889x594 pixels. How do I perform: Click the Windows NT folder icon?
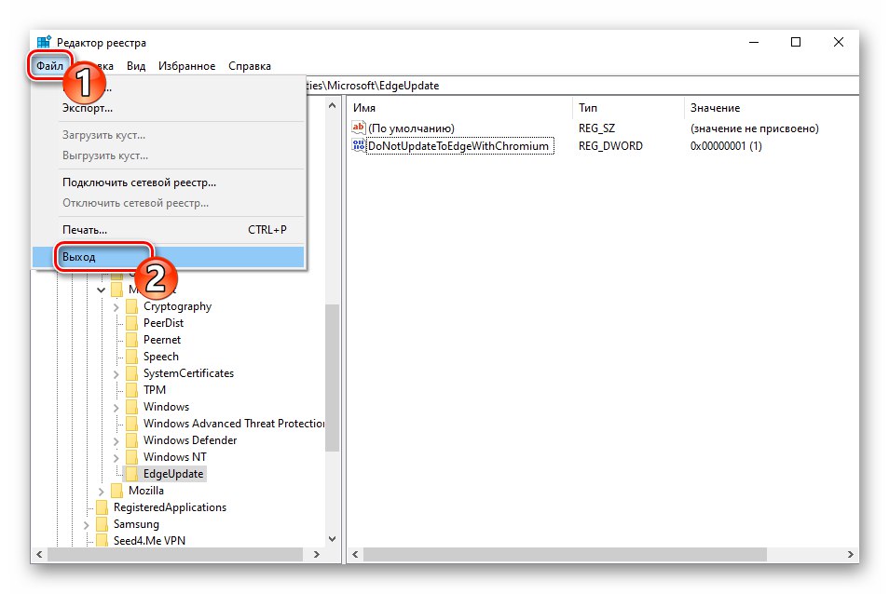131,457
